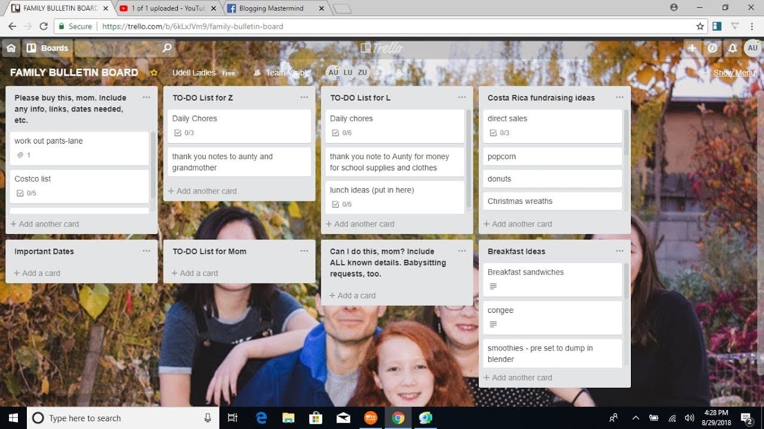
Task: Open Chrome from the Windows taskbar
Action: 398,418
